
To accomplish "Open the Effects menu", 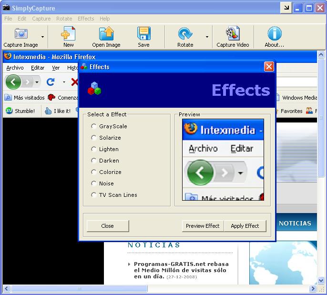I will coord(86,19).
